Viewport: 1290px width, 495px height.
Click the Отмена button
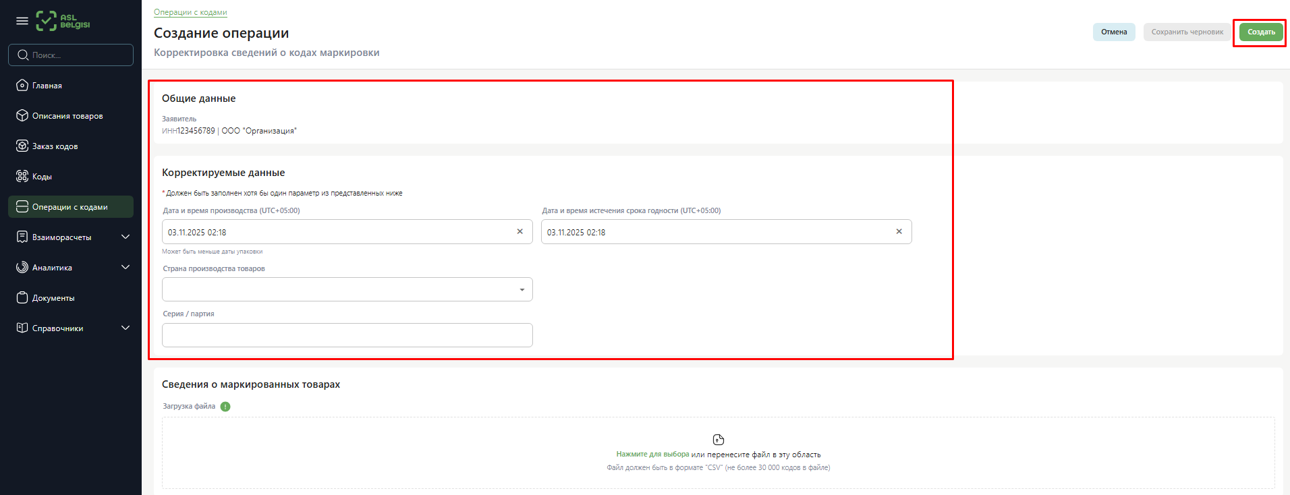click(x=1114, y=32)
